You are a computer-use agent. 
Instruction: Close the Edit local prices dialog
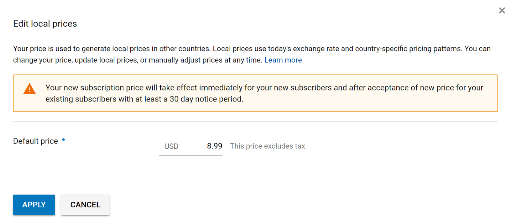pyautogui.click(x=502, y=11)
